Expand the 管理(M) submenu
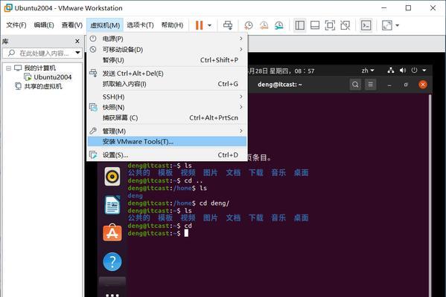The height and width of the screenshot is (297, 446). tap(167, 131)
